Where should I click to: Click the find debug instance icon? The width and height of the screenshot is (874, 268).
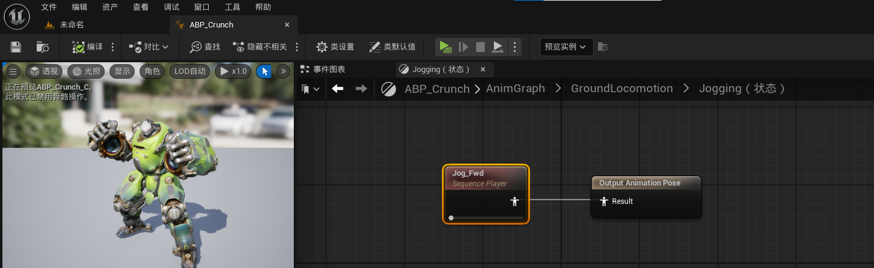(602, 47)
